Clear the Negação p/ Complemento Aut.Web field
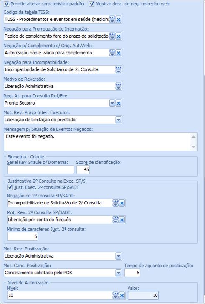The height and width of the screenshot is (304, 205). click(119, 53)
